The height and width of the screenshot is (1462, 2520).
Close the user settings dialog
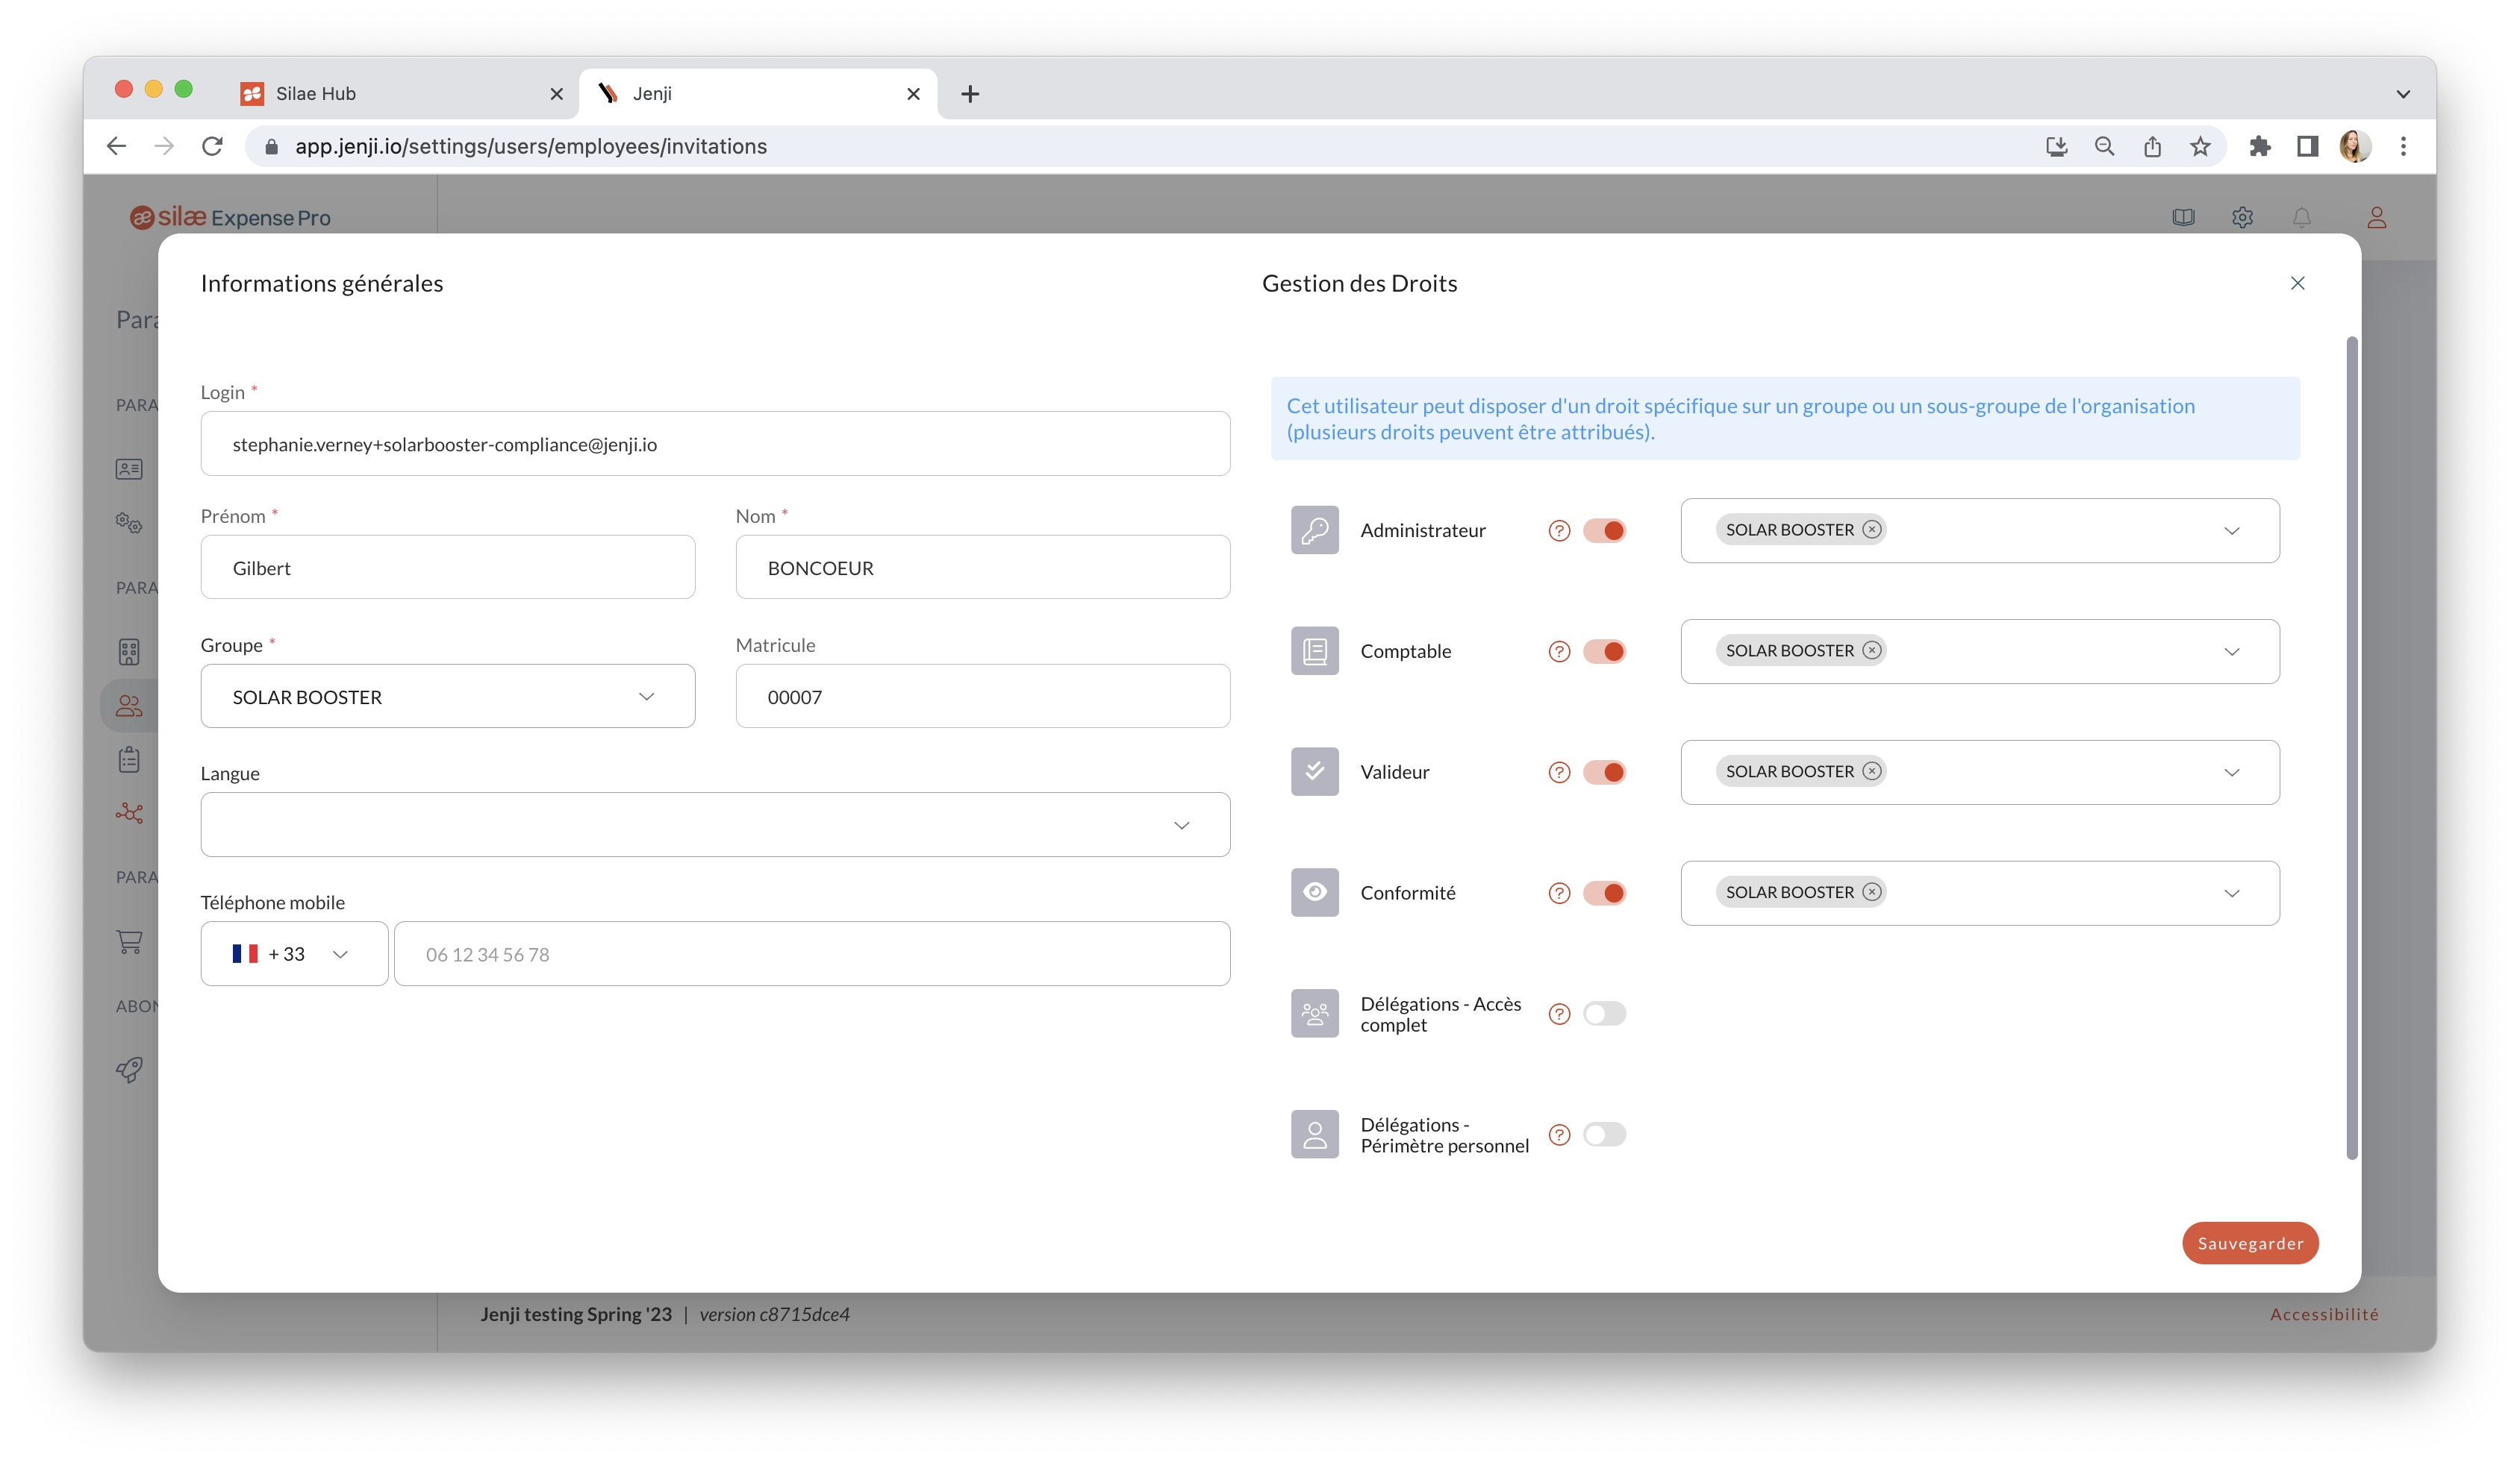tap(2297, 283)
